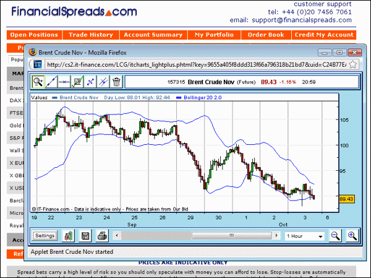Click the chart scrollbar left arrow
The width and height of the screenshot is (371, 278).
pyautogui.click(x=116, y=235)
